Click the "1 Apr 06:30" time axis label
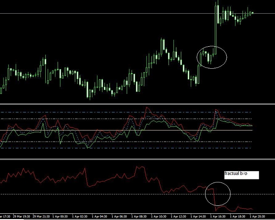Screen dimensions: 275x220 pos(119,216)
